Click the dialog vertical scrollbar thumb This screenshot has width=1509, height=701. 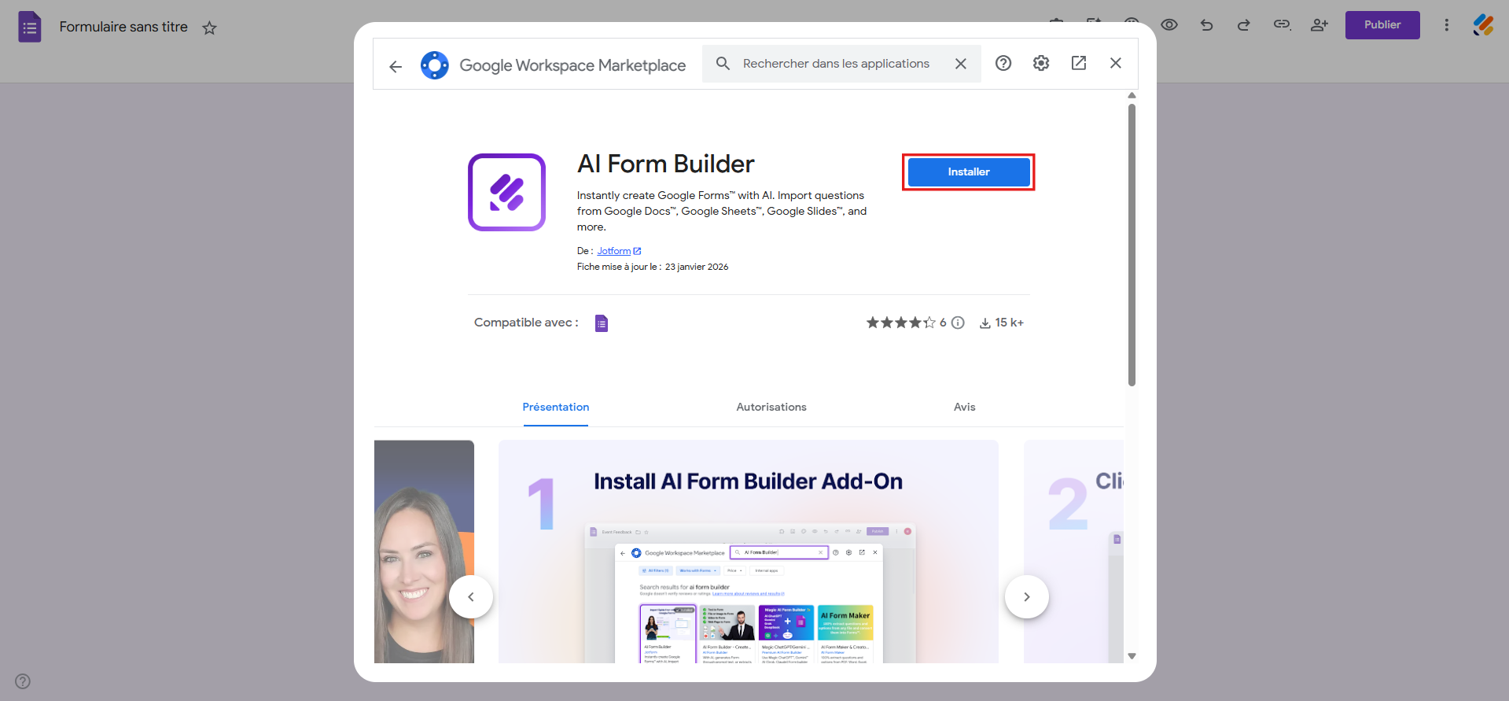click(x=1132, y=245)
